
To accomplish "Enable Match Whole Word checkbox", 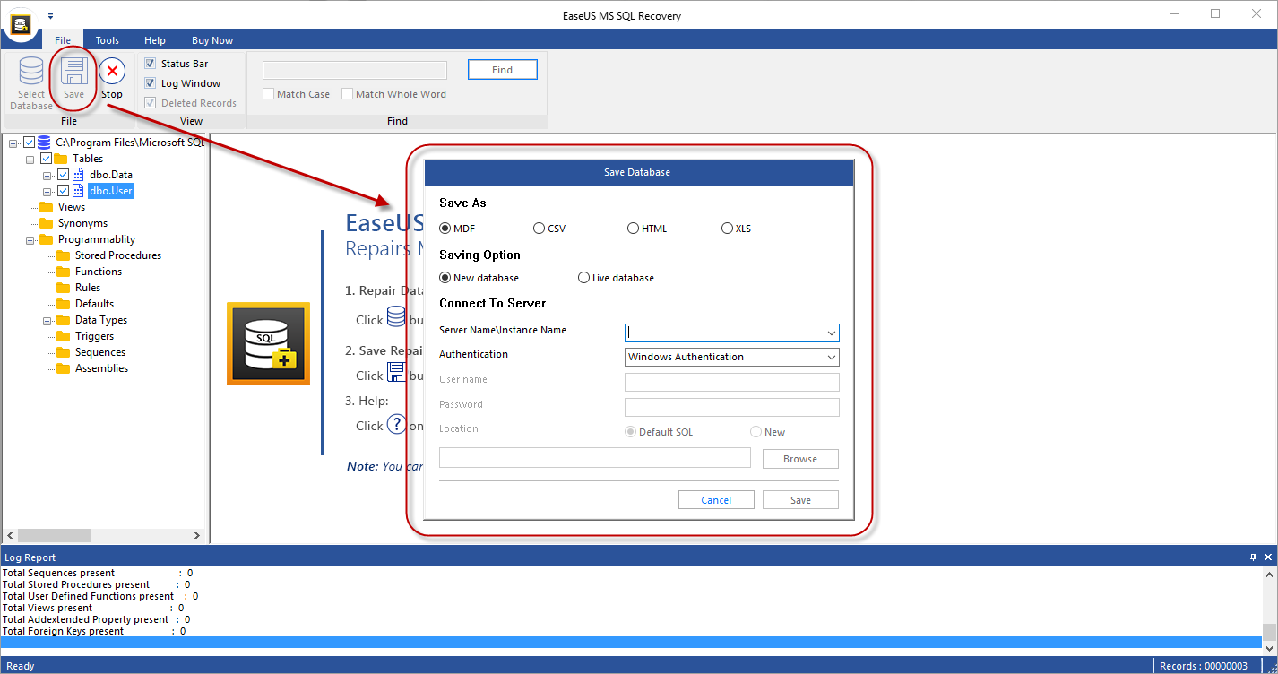I will tap(347, 94).
